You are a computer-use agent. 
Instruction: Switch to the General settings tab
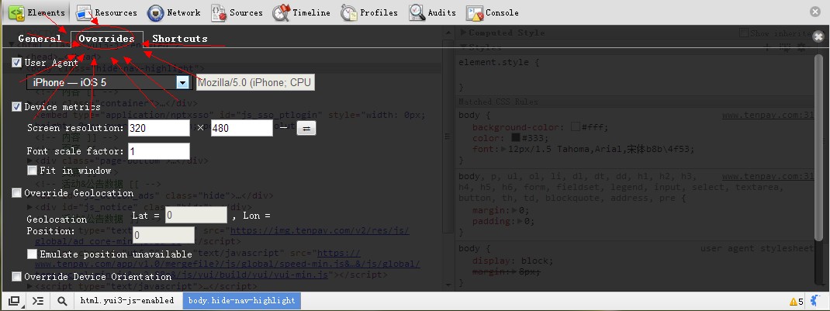click(40, 38)
